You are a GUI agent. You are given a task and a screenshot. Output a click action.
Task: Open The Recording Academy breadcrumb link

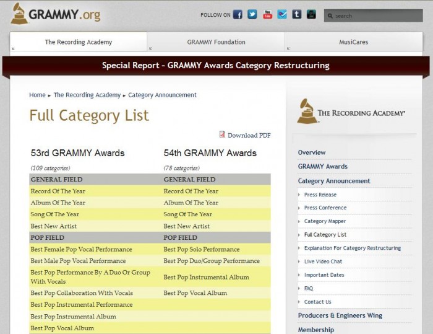(x=87, y=95)
